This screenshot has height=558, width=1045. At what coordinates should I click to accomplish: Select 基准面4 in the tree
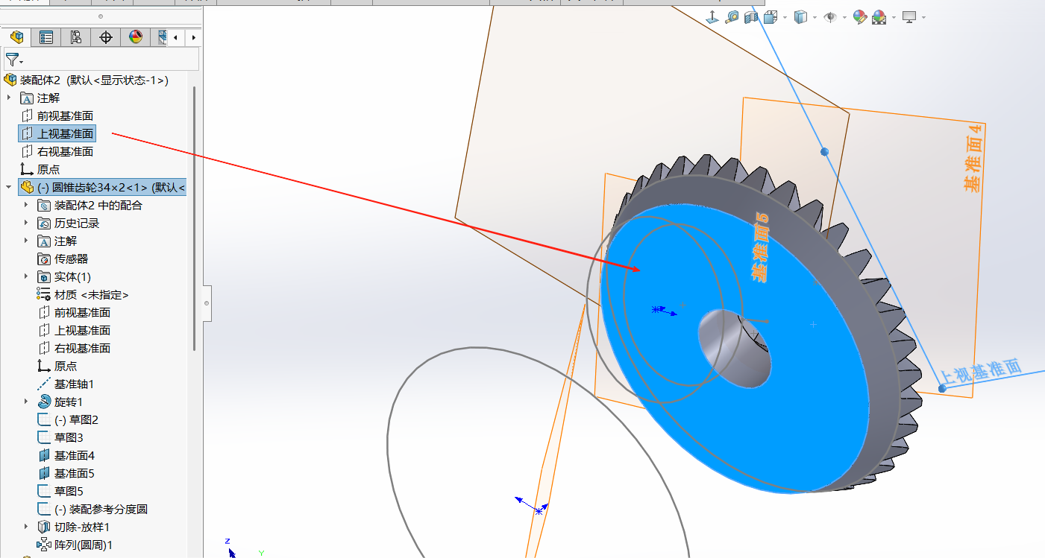[x=66, y=455]
